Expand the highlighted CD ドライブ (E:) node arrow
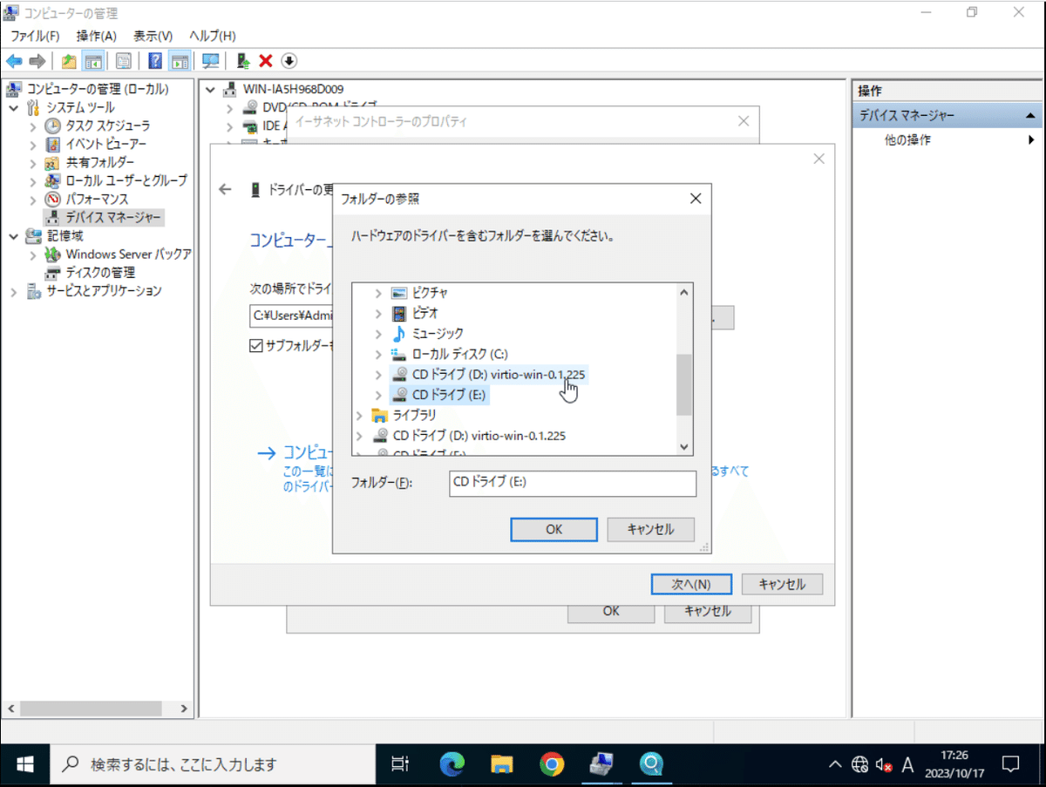 [x=378, y=395]
